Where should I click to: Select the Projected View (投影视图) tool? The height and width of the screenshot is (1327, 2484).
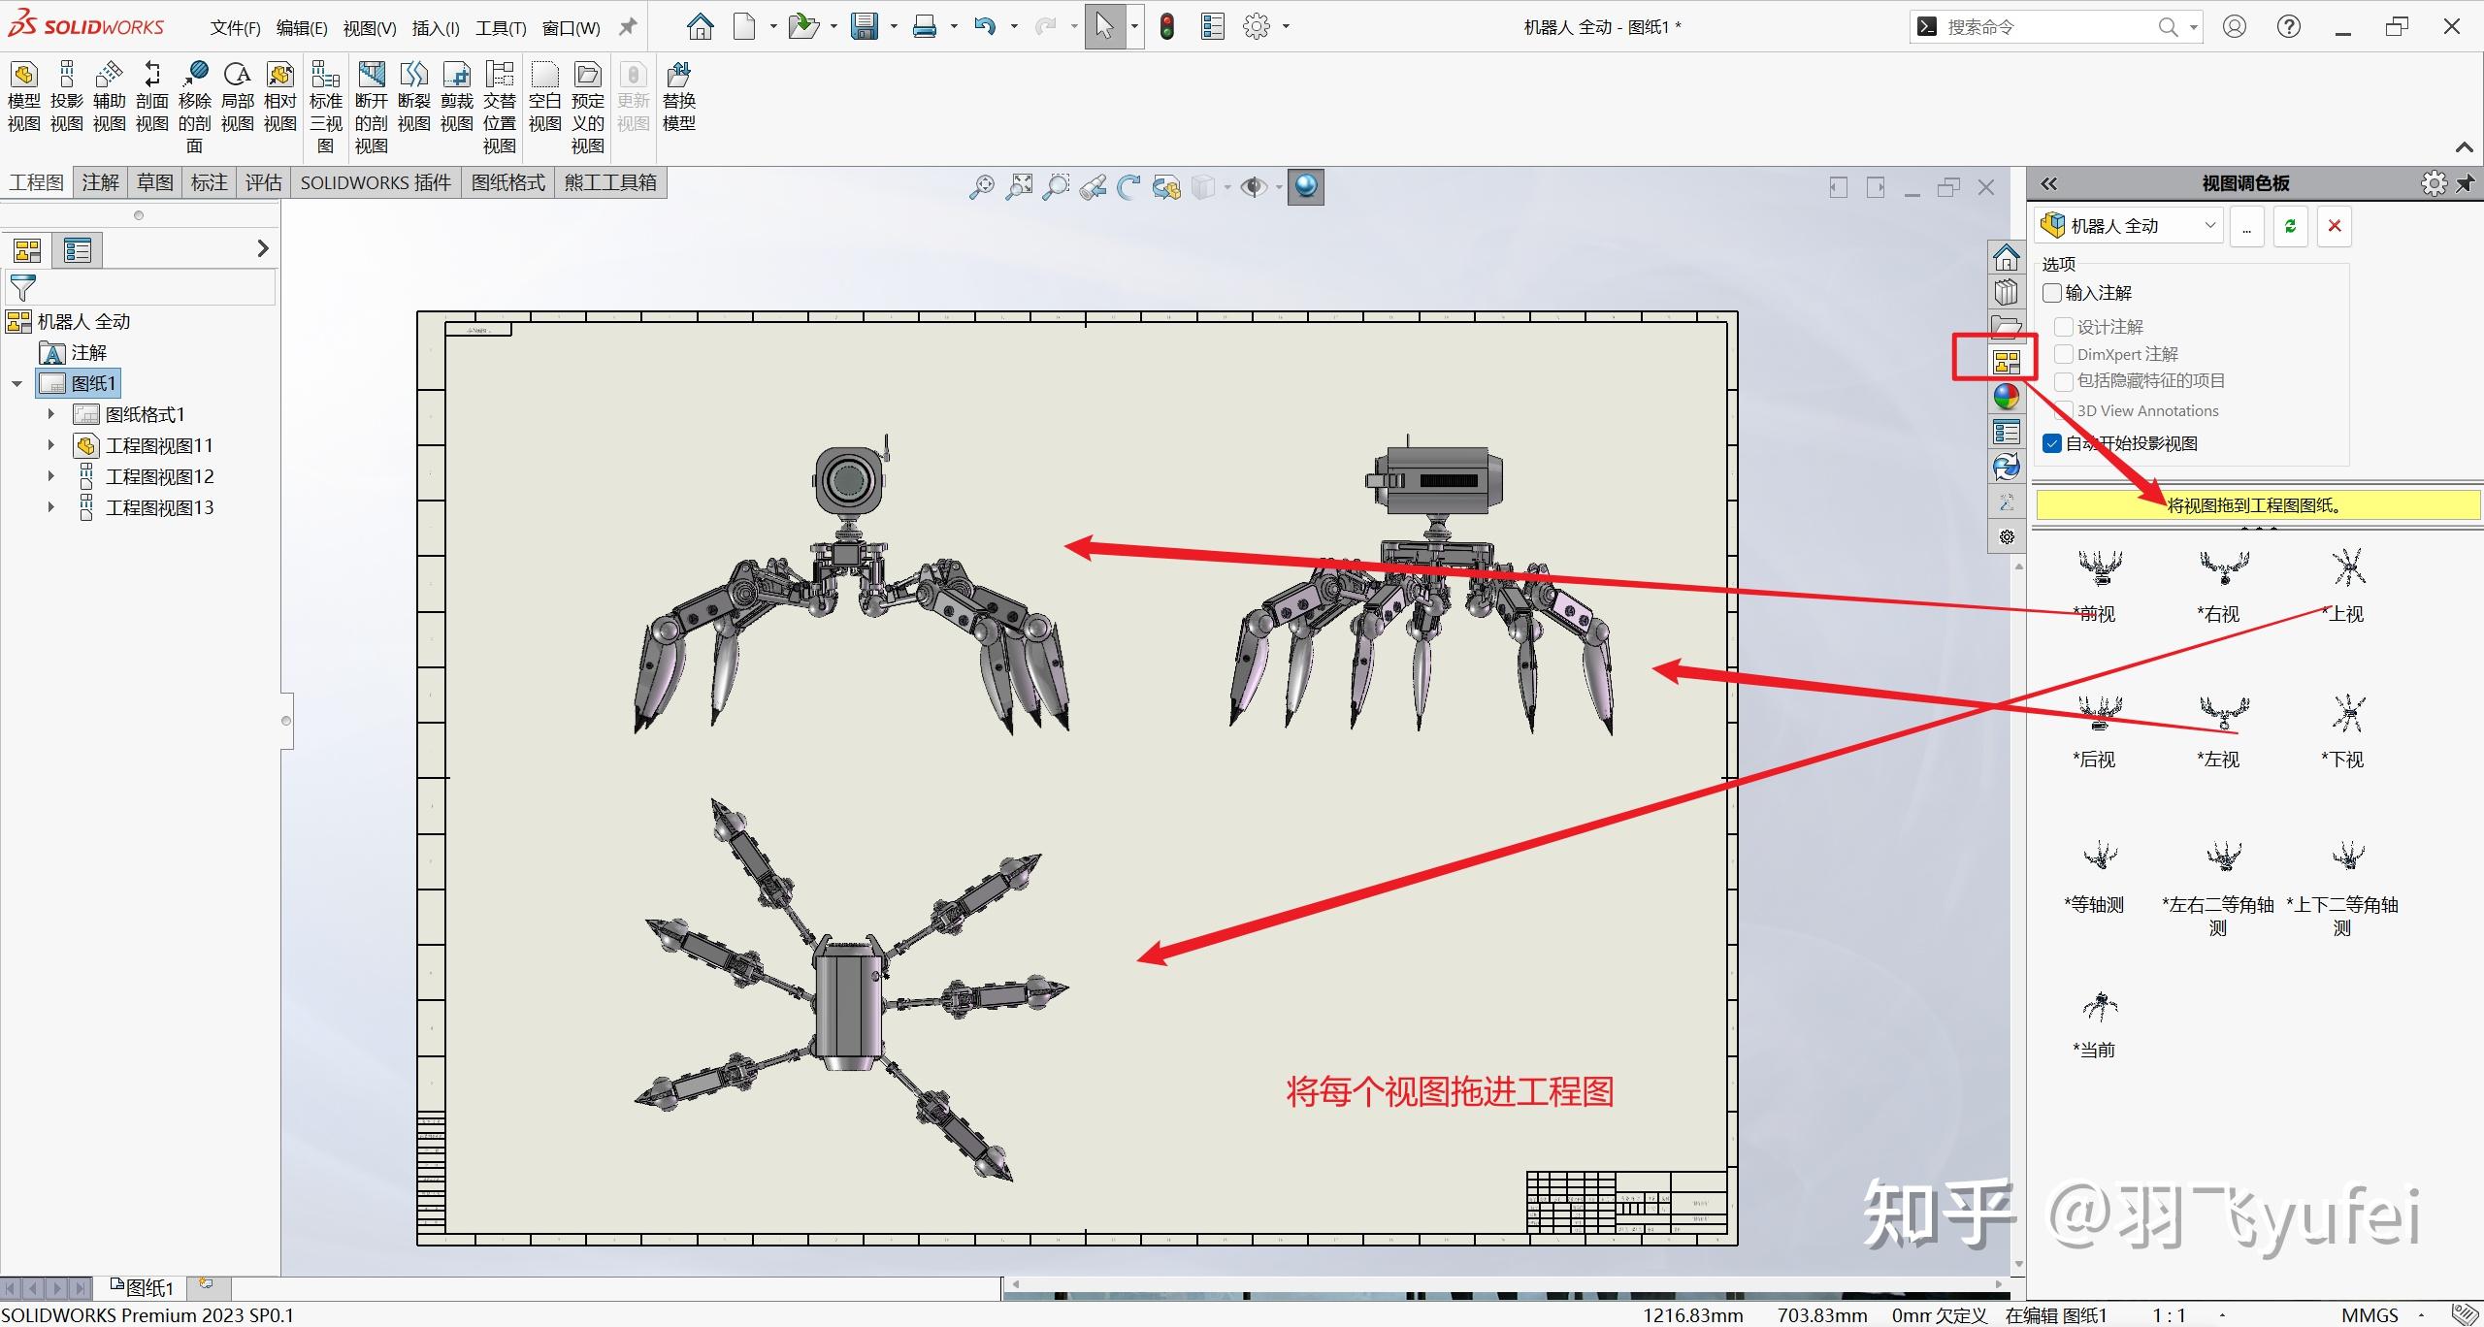pyautogui.click(x=67, y=97)
